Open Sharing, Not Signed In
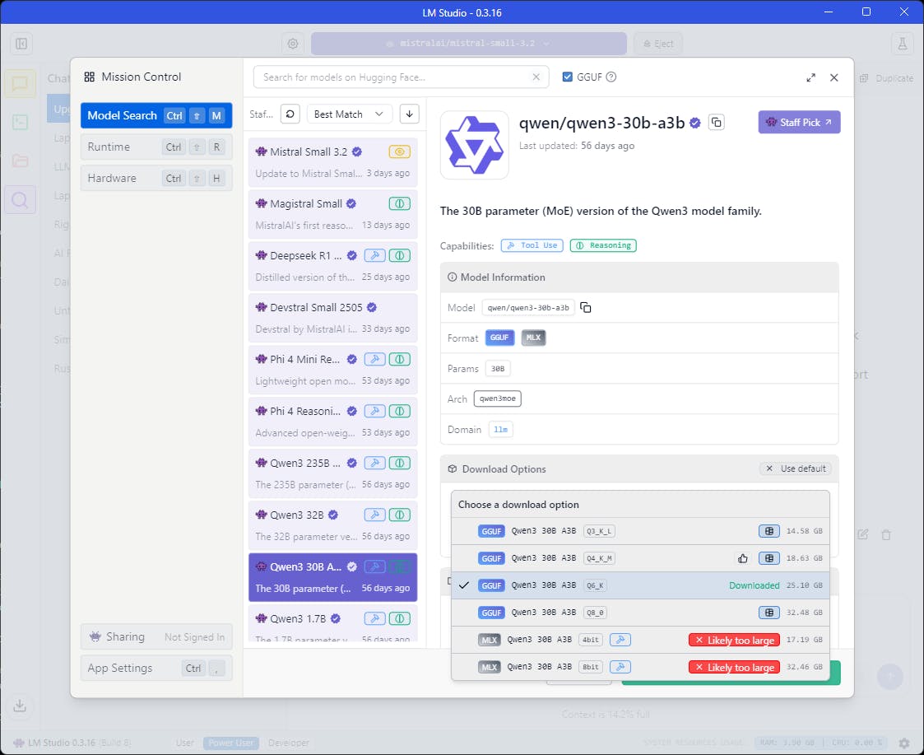Screen dimensions: 924x755 click(156, 636)
